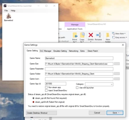
Task: Click Create Desktop Shortcut button
Action: coord(41,113)
